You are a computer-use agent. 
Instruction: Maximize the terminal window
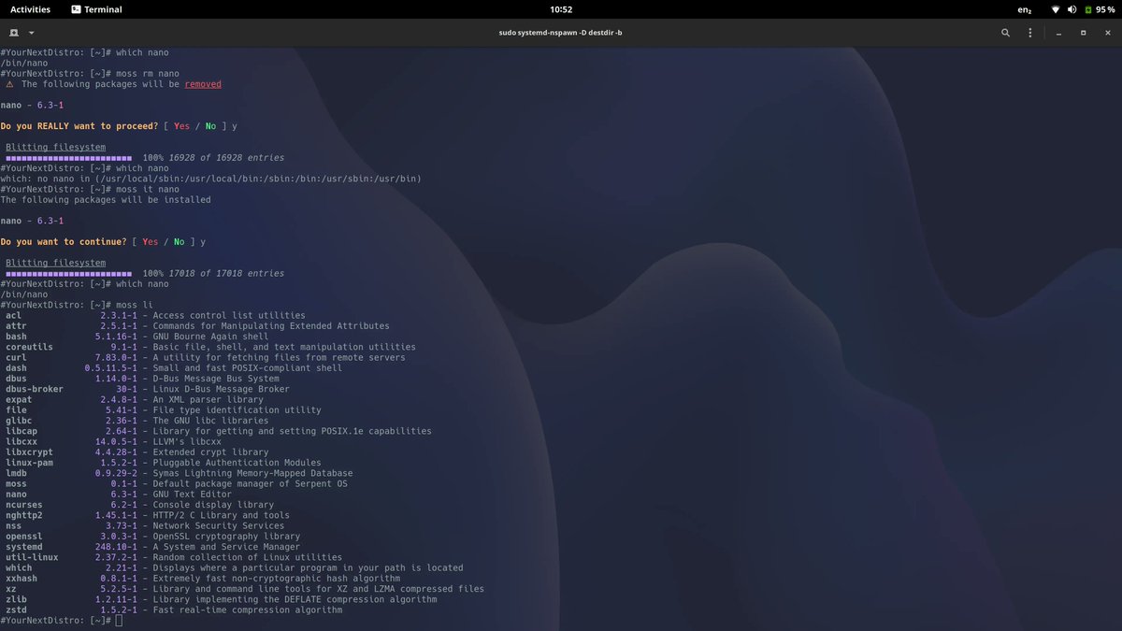tap(1083, 33)
